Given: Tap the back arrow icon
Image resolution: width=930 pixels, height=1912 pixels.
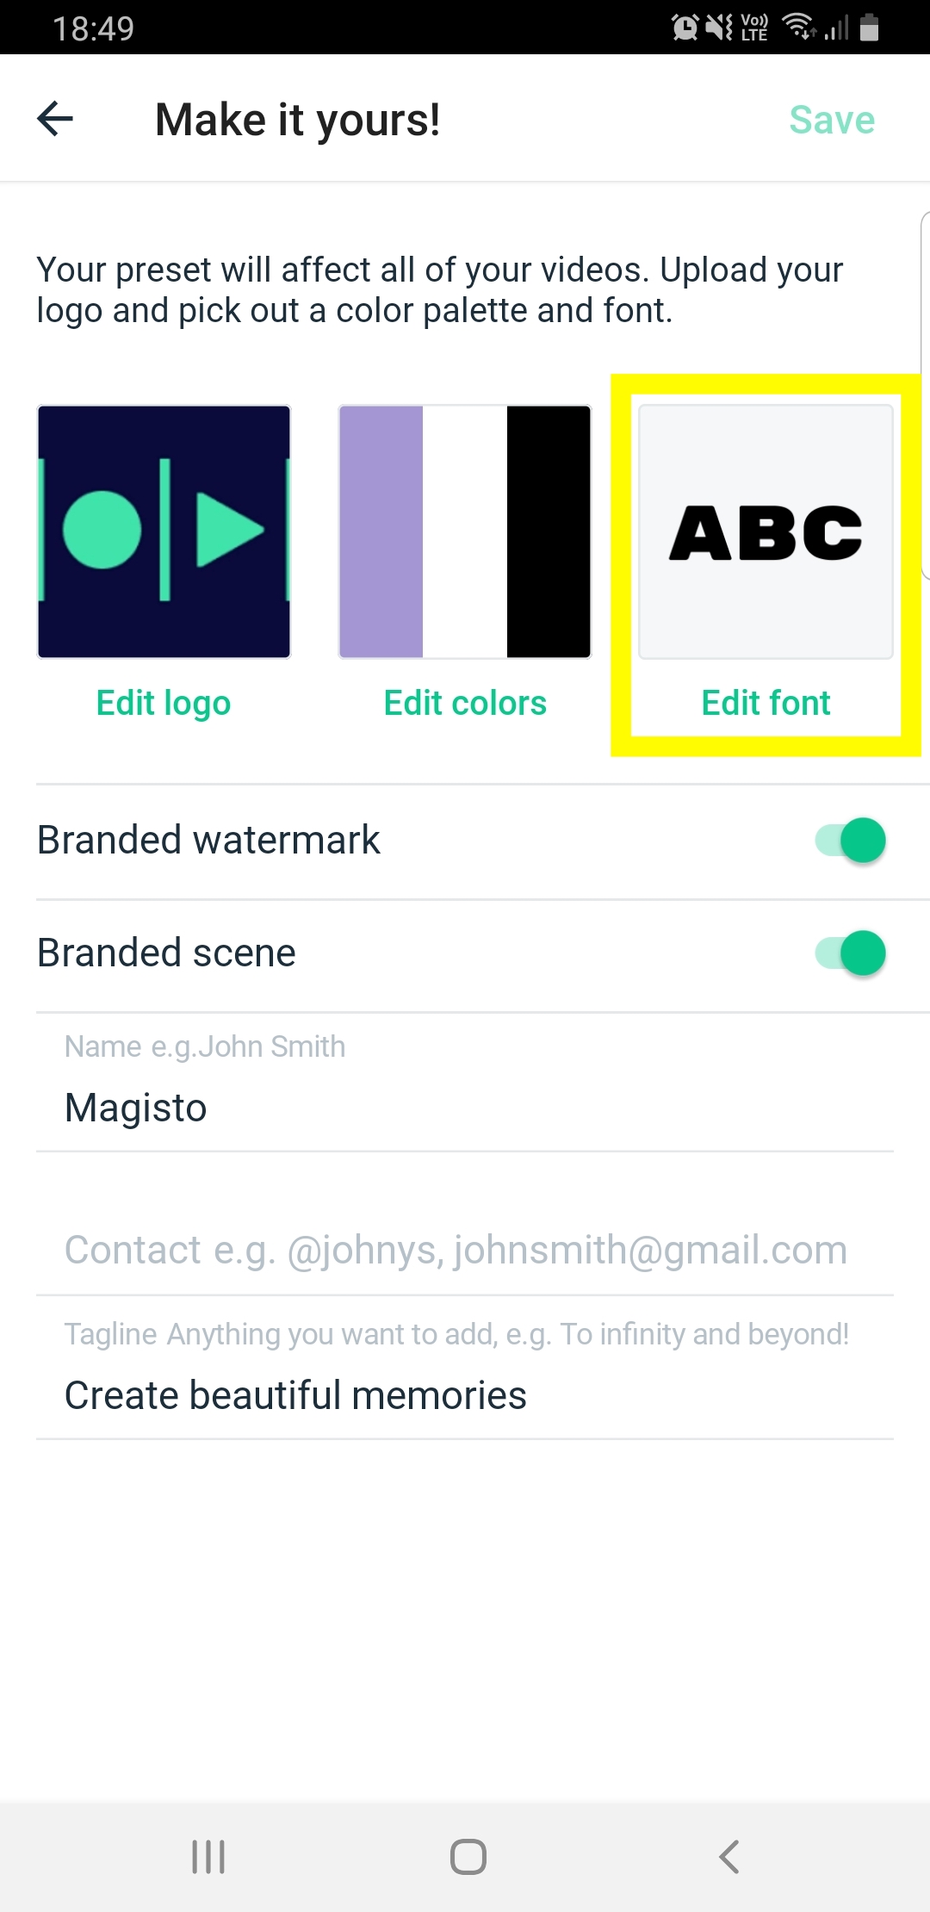Looking at the screenshot, I should pos(55,119).
